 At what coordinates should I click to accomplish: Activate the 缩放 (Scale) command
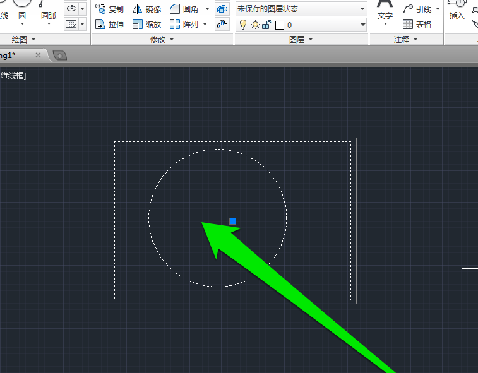click(146, 24)
